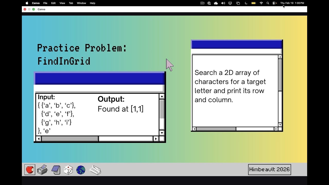Viewport: 329px width, 185px height.
Task: Click the red apple icon in retro taskbar
Action: [x=30, y=170]
